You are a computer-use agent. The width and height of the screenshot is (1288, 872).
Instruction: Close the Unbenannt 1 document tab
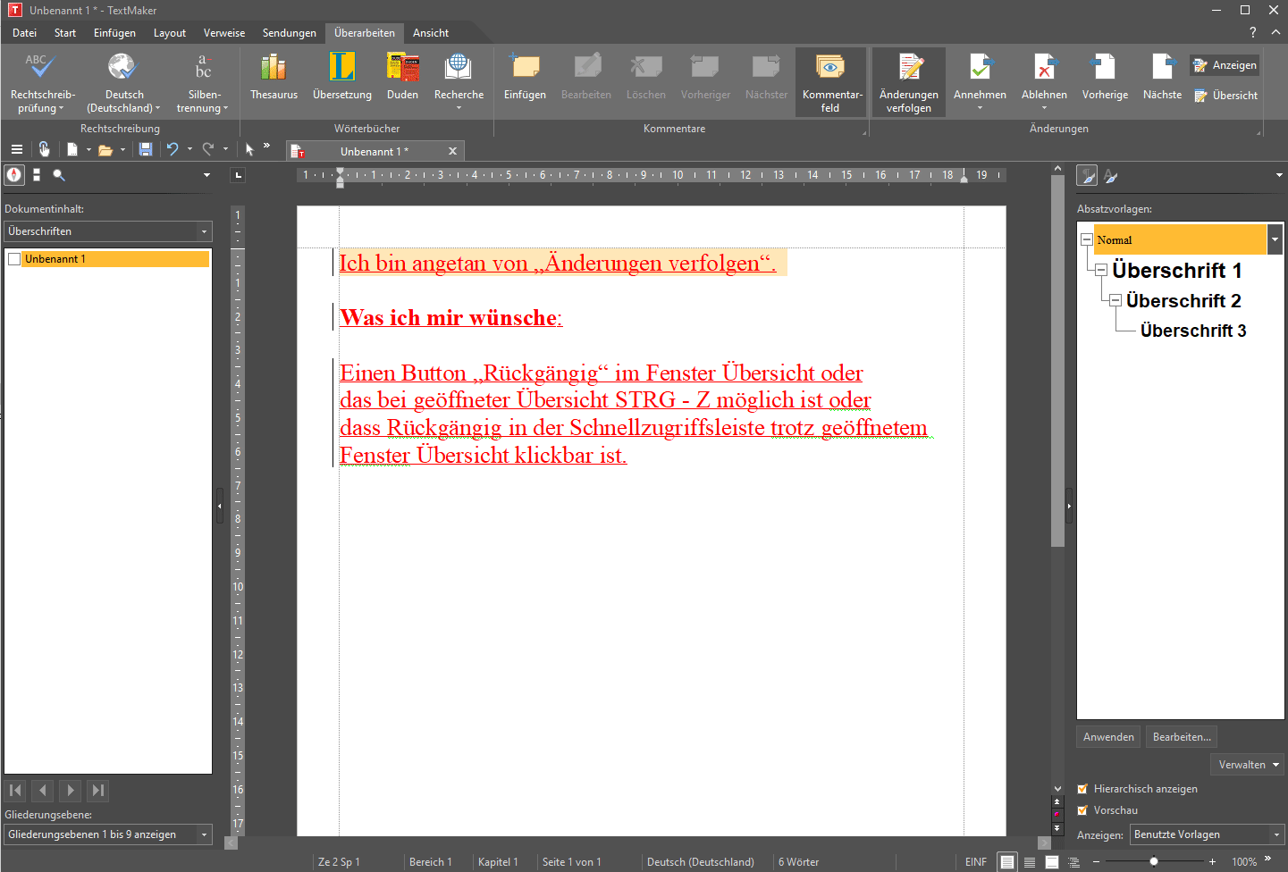coord(452,151)
